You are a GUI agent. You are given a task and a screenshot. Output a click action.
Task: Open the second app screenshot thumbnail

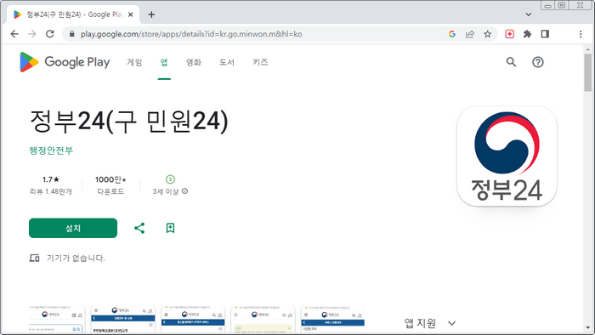pyautogui.click(x=123, y=320)
